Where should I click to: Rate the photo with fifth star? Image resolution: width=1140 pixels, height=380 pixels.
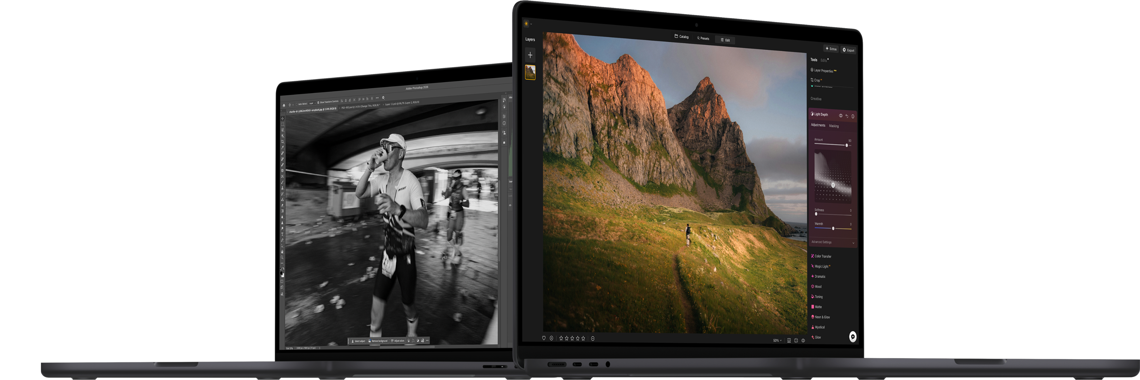pos(583,338)
